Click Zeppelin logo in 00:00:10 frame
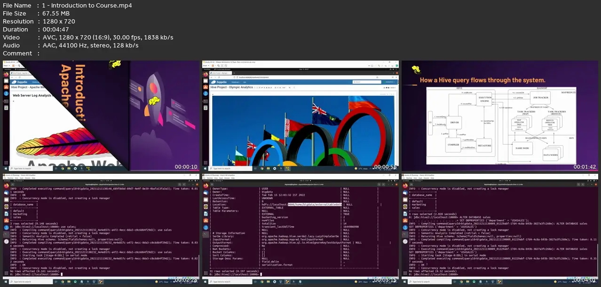 (x=20, y=82)
